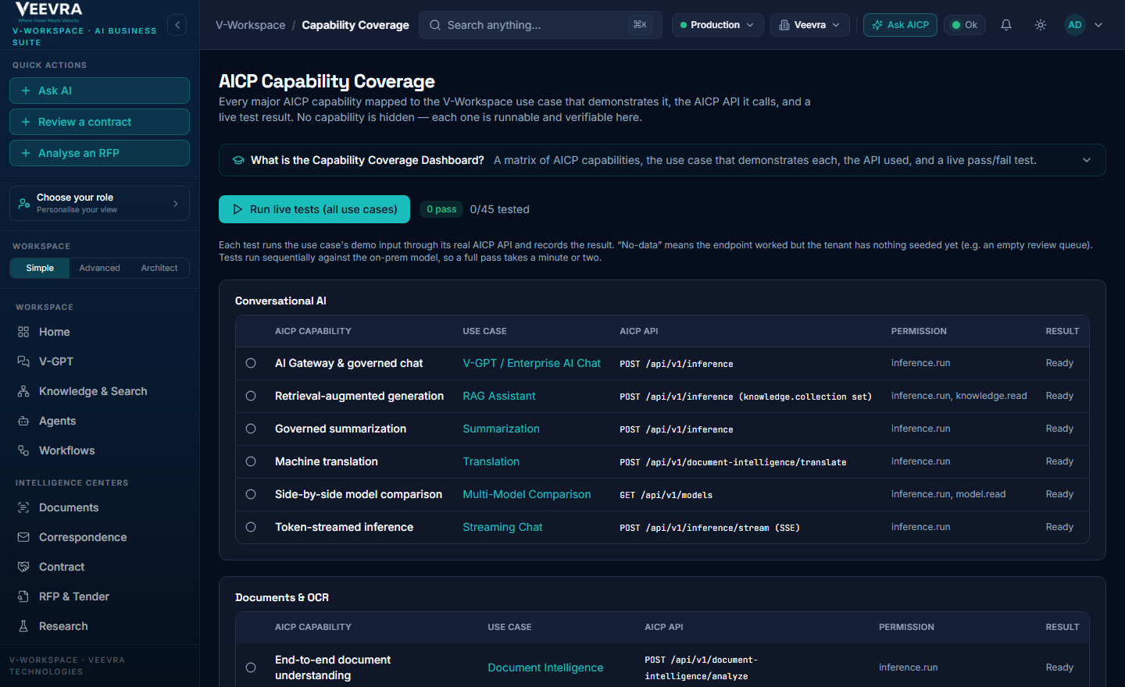Open the Summarization use case link
This screenshot has height=687, width=1125.
(x=501, y=429)
